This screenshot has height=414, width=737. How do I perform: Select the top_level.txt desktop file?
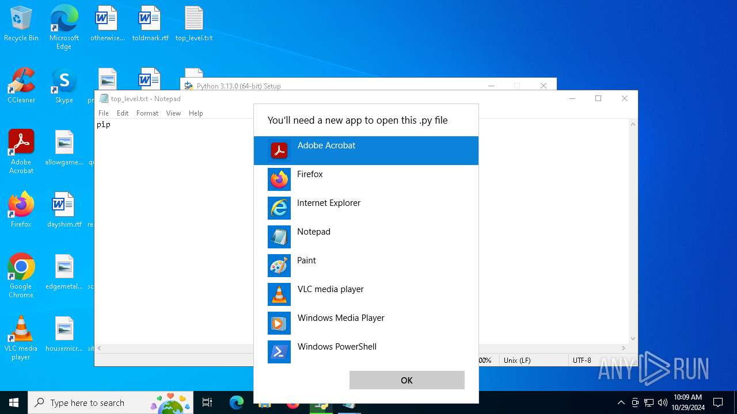(194, 24)
